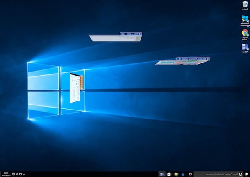Open the T3Desk desktop shortcut
The image size is (250, 177).
(245, 48)
